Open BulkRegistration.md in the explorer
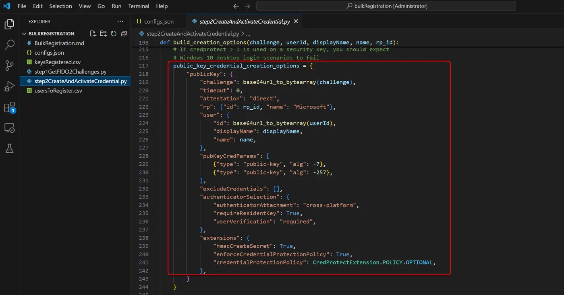Viewport: 564px width, 295px height. point(59,43)
